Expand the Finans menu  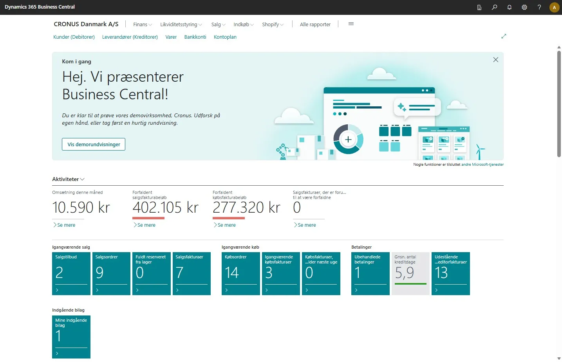[x=143, y=24]
